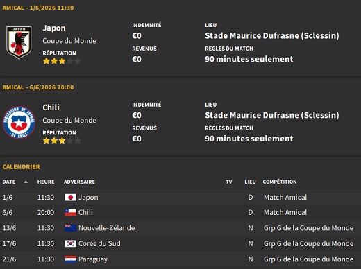Open Grp G Coupe du Monde on 13/6
The width and height of the screenshot is (361, 269).
tap(308, 228)
